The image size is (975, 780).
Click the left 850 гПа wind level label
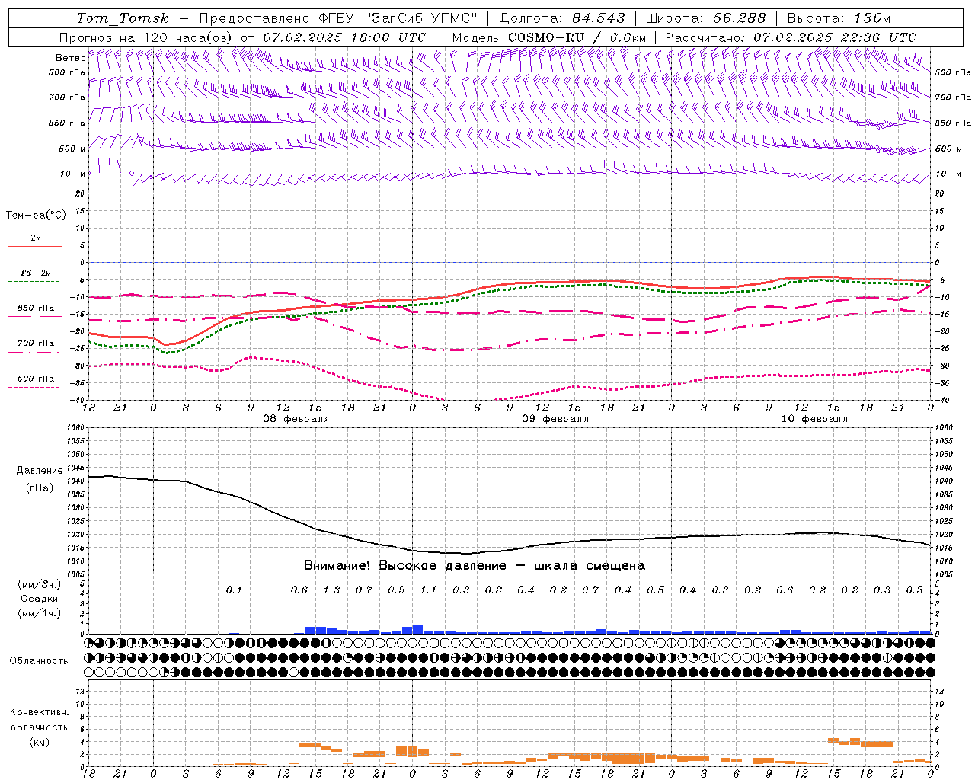(67, 123)
